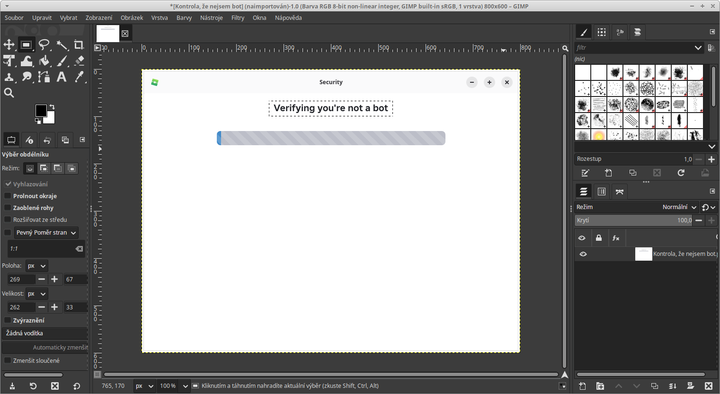The height and width of the screenshot is (394, 720).
Task: Open the status bar unit px dropdown
Action: [144, 386]
